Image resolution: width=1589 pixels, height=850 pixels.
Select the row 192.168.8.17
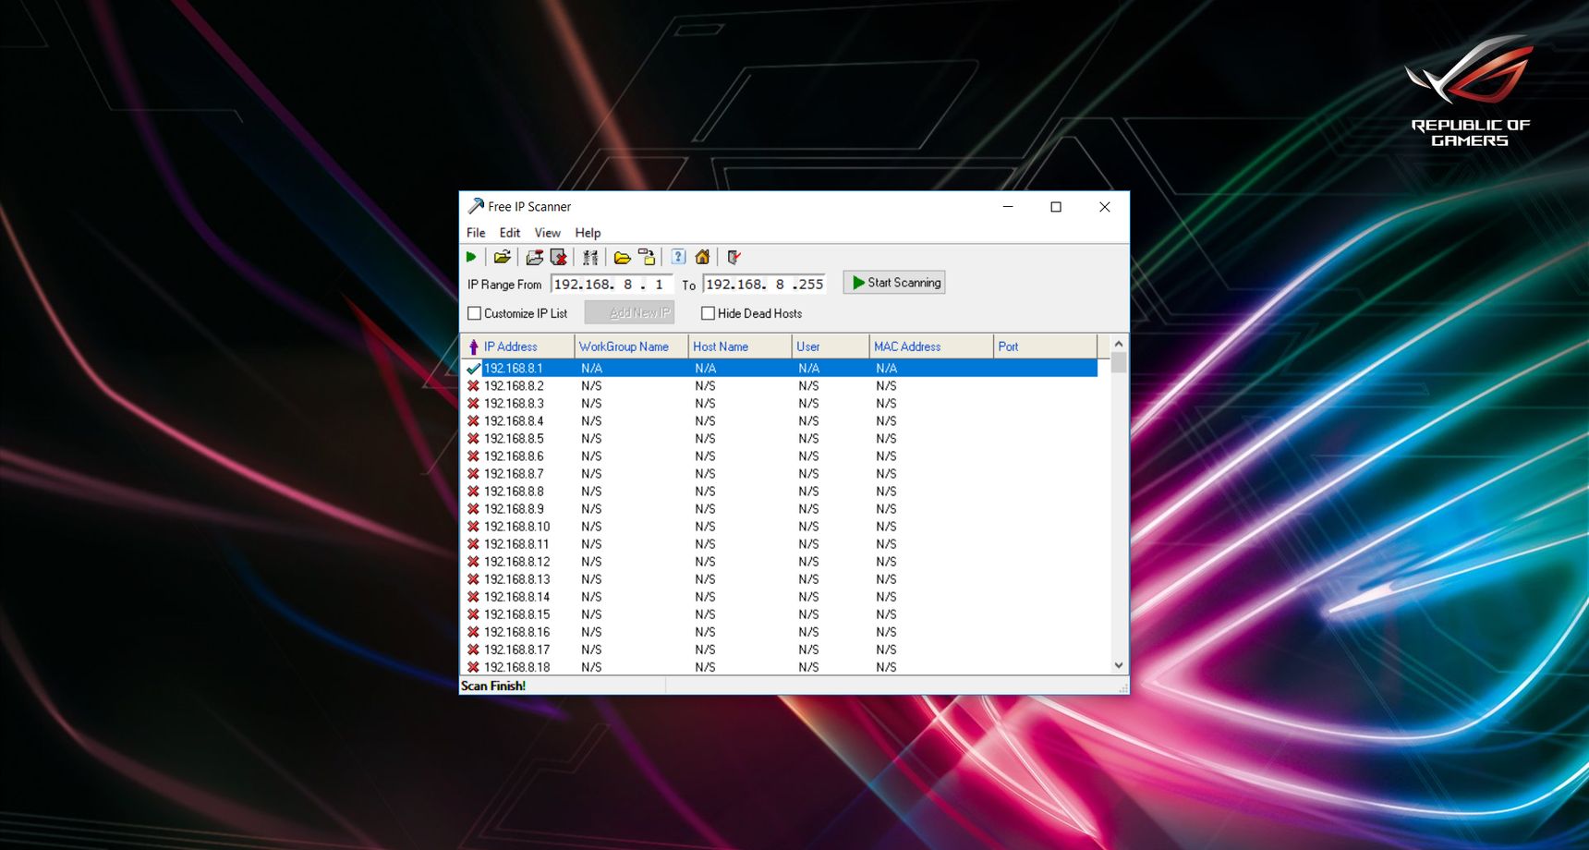pyautogui.click(x=780, y=649)
